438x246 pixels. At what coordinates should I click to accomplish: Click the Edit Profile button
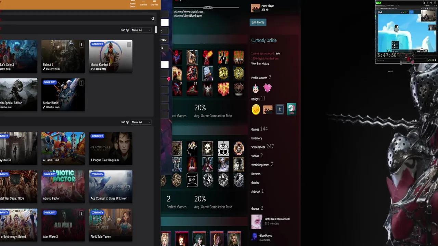coord(258,22)
